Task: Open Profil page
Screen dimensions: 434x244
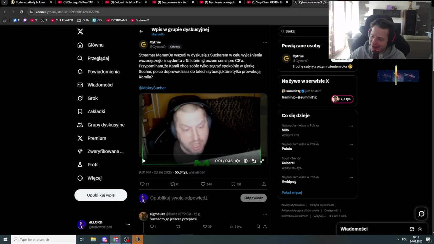Action: coord(88,165)
